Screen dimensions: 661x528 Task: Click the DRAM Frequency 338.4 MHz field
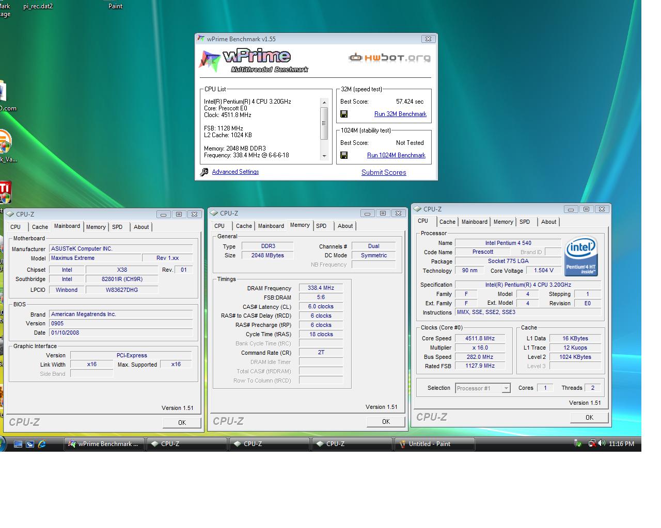(x=321, y=288)
